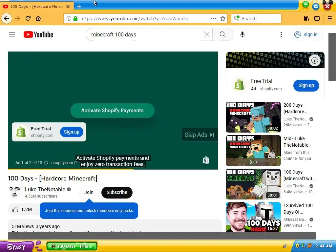
Task: Click the yellow ad progress bar
Action: 71,169
